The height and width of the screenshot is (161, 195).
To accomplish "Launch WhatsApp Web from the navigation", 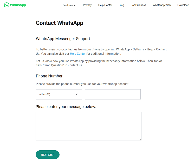I will point(162,5).
